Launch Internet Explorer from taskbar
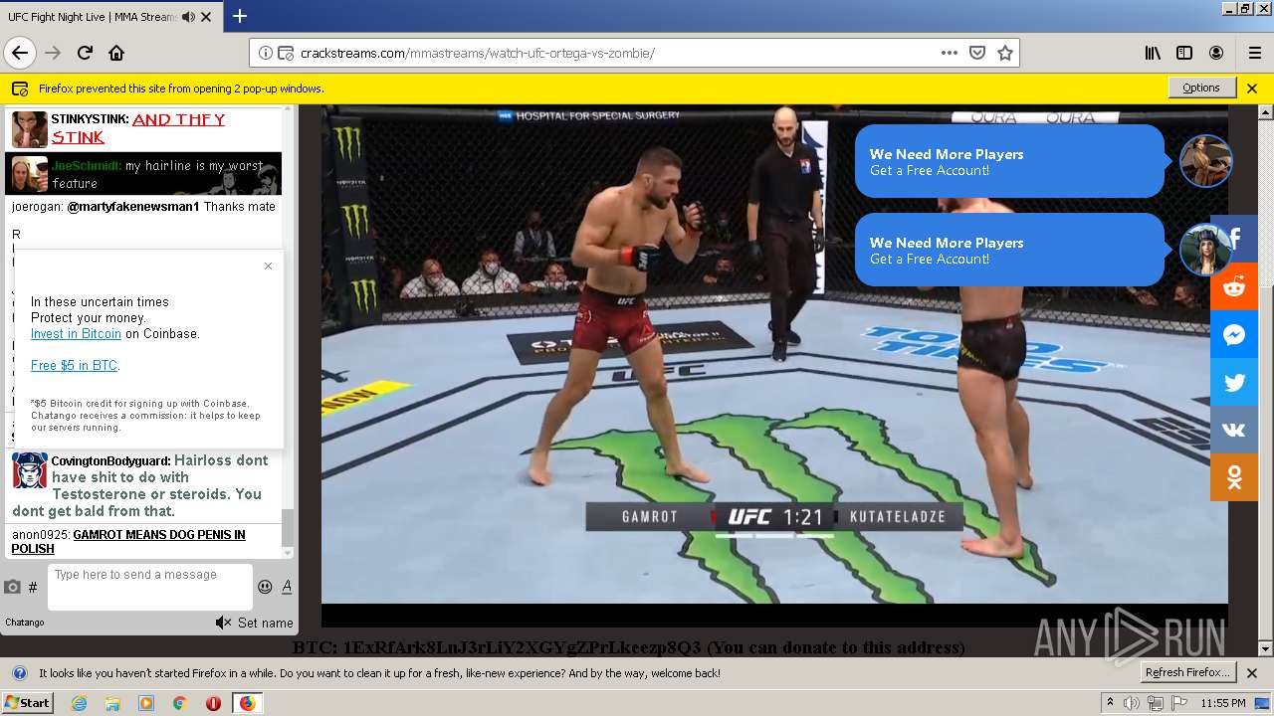The height and width of the screenshot is (716, 1274). click(x=79, y=703)
